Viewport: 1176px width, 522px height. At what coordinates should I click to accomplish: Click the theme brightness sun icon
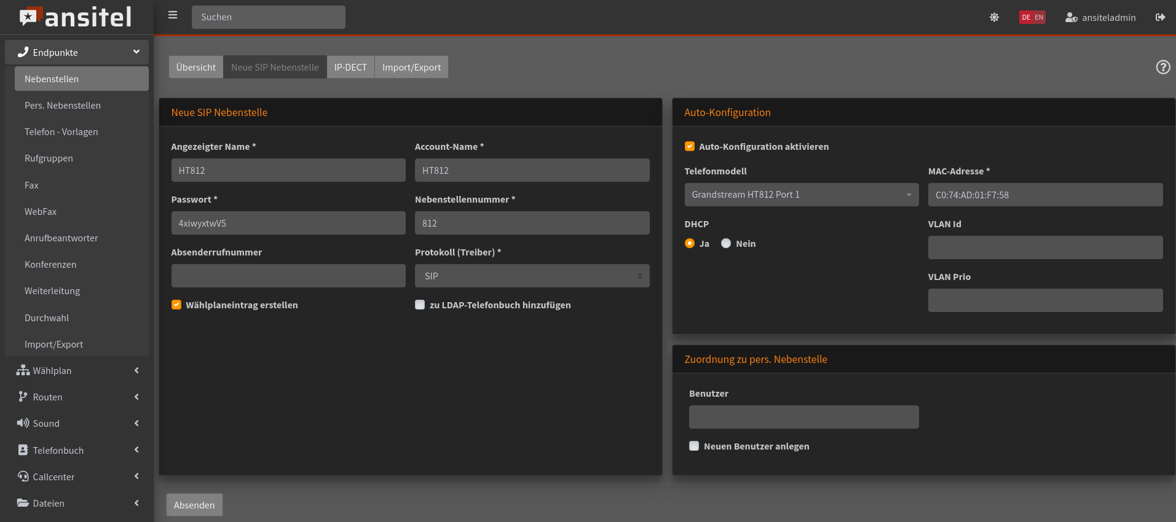click(994, 17)
